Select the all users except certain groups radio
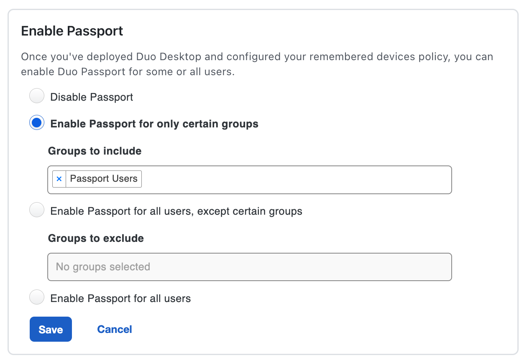 click(37, 210)
